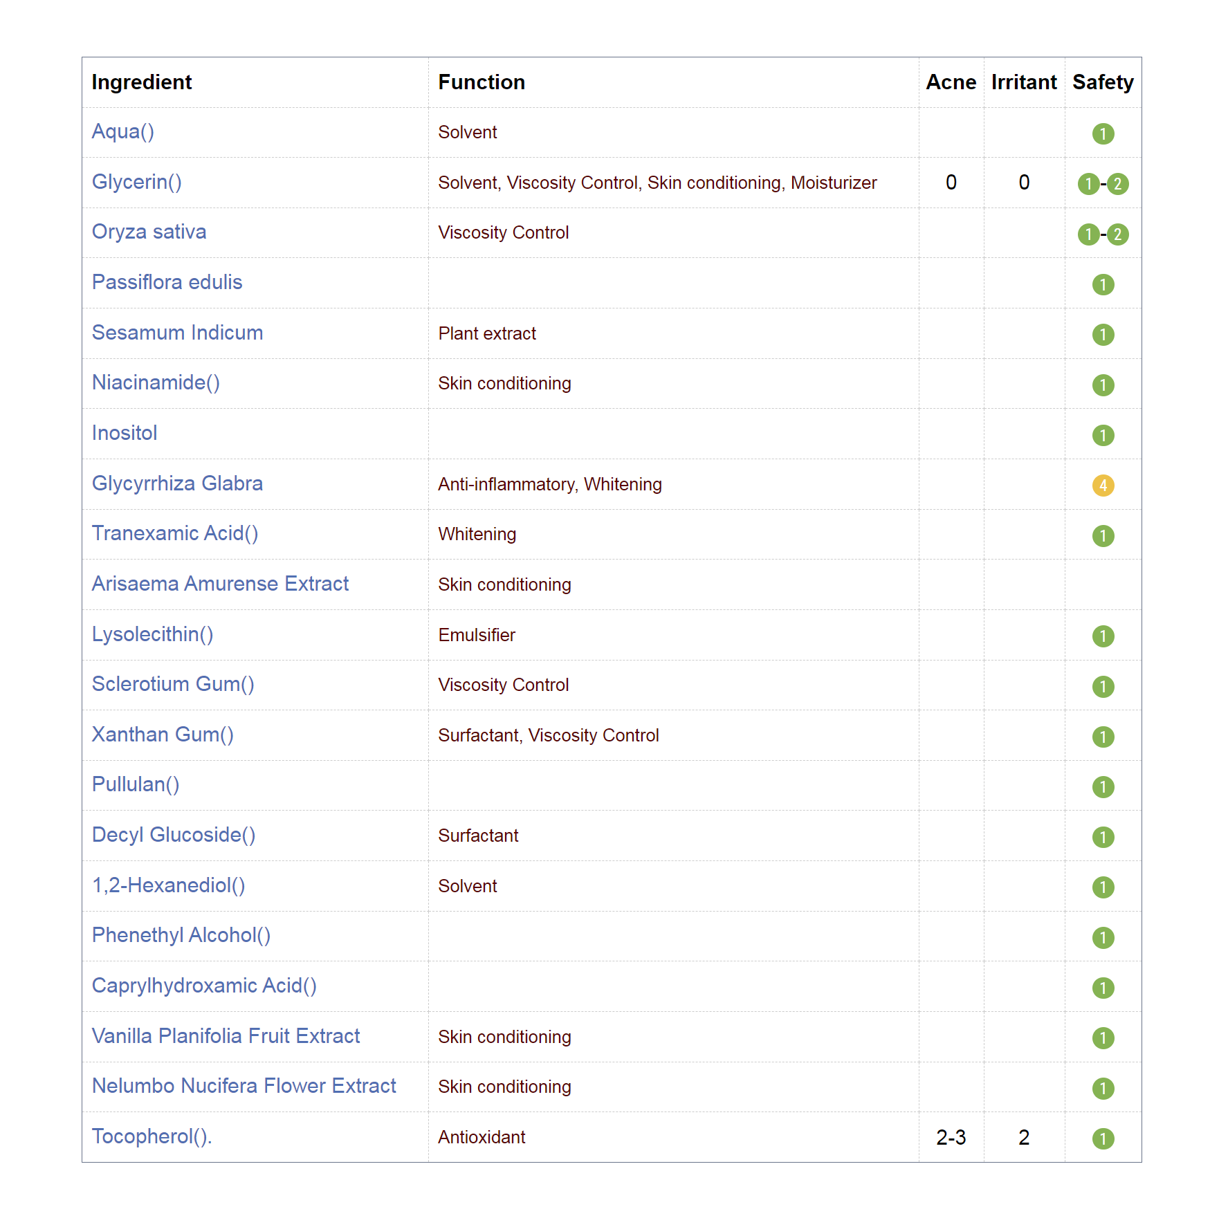Click the Ingredient column header
Image resolution: width=1219 pixels, height=1218 pixels.
point(142,82)
